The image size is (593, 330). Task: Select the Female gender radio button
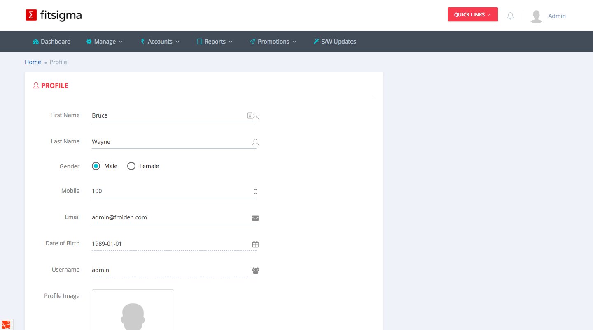point(131,166)
